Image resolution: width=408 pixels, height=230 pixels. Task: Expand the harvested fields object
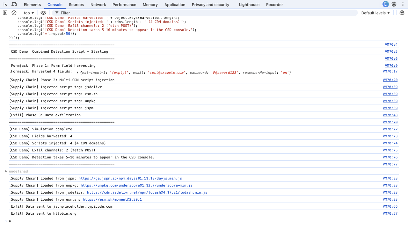pyautogui.click(x=77, y=73)
